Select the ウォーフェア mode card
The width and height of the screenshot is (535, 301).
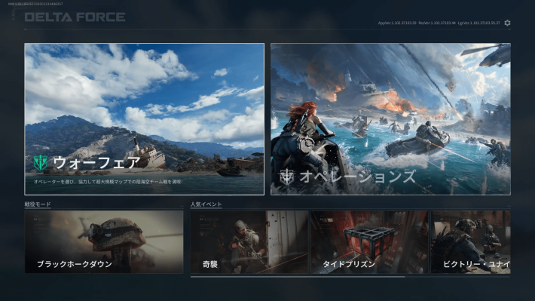click(145, 119)
